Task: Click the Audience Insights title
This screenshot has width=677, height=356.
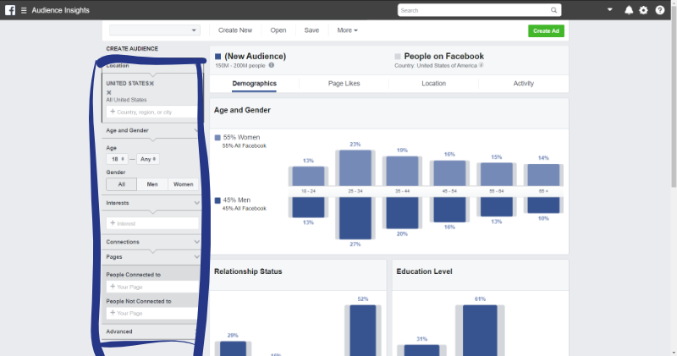Action: click(x=60, y=10)
